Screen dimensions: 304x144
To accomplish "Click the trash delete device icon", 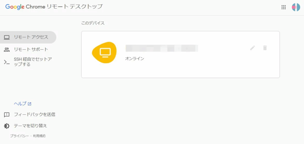I will click(265, 48).
